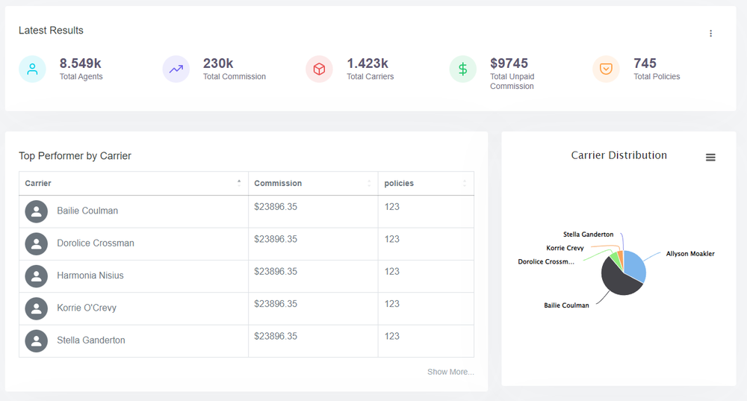Click the Dorolice Crossm... chart label

546,261
